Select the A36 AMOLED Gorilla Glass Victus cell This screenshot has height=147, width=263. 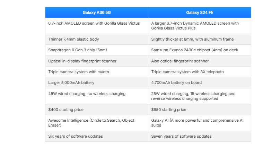click(x=97, y=26)
